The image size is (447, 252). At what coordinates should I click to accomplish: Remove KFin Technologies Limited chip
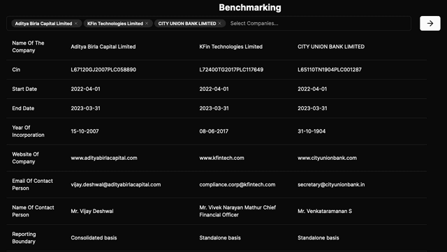pos(147,23)
